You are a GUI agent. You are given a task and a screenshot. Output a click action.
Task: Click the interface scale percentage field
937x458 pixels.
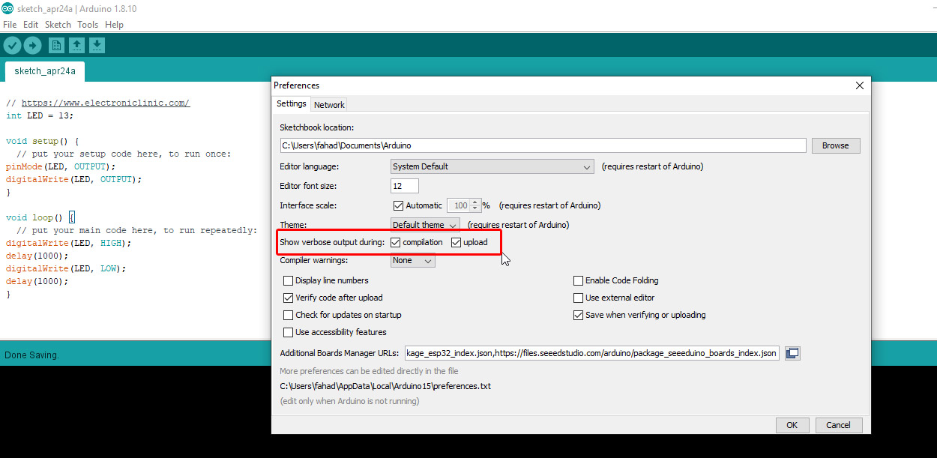[458, 205]
